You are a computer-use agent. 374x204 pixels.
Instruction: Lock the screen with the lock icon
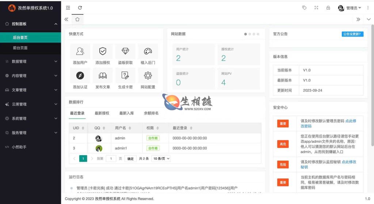coord(328,8)
